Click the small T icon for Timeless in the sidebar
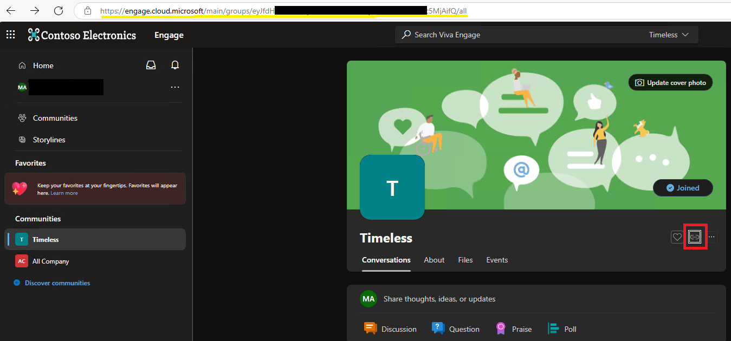Image resolution: width=731 pixels, height=341 pixels. coord(22,239)
